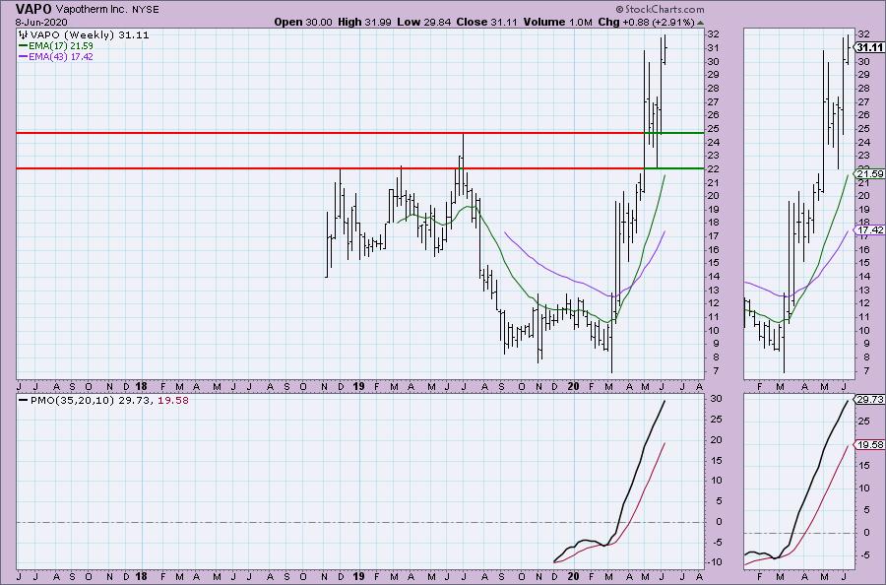Click the black PMO legend line swatch
This screenshot has width=886, height=585.
(24, 400)
